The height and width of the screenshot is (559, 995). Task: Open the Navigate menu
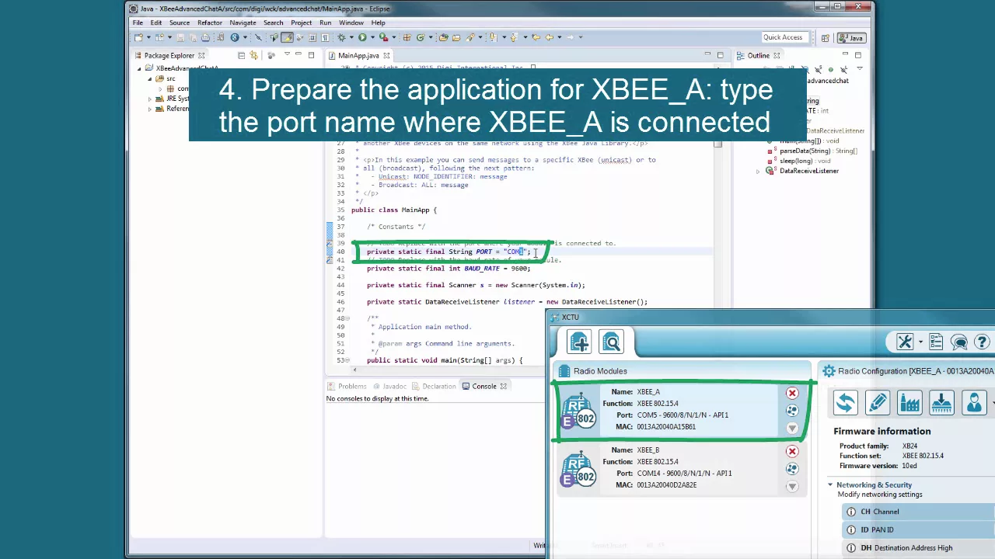pyautogui.click(x=243, y=23)
